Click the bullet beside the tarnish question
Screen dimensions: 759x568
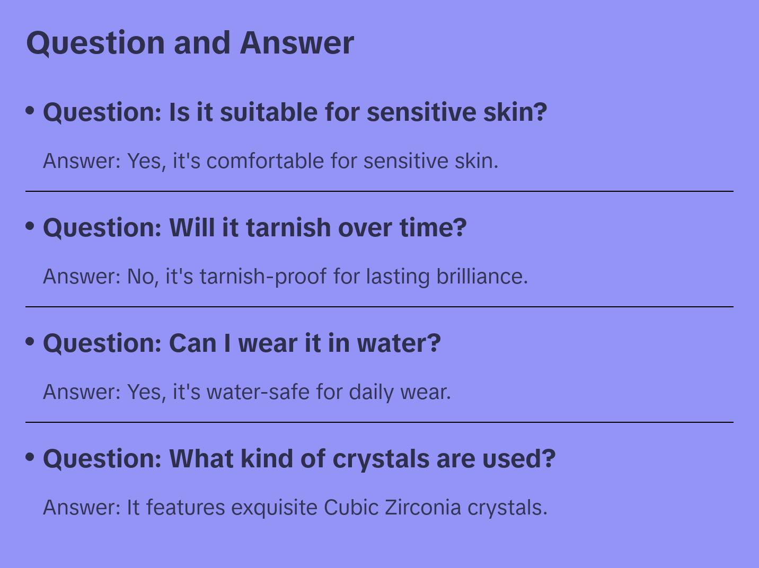pos(30,226)
